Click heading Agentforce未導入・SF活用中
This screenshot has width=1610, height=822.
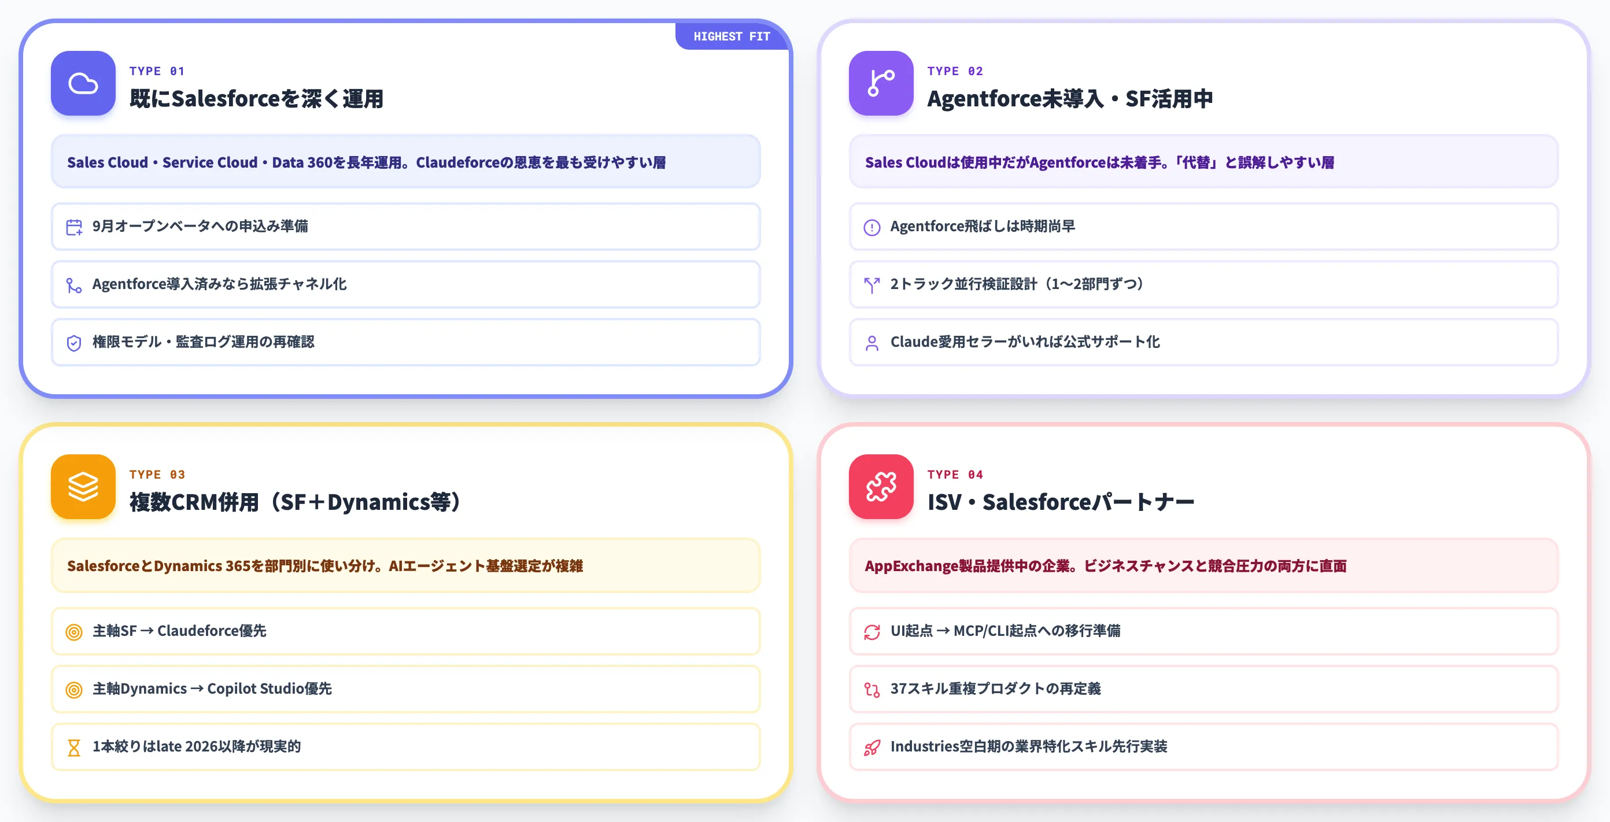pos(1070,99)
